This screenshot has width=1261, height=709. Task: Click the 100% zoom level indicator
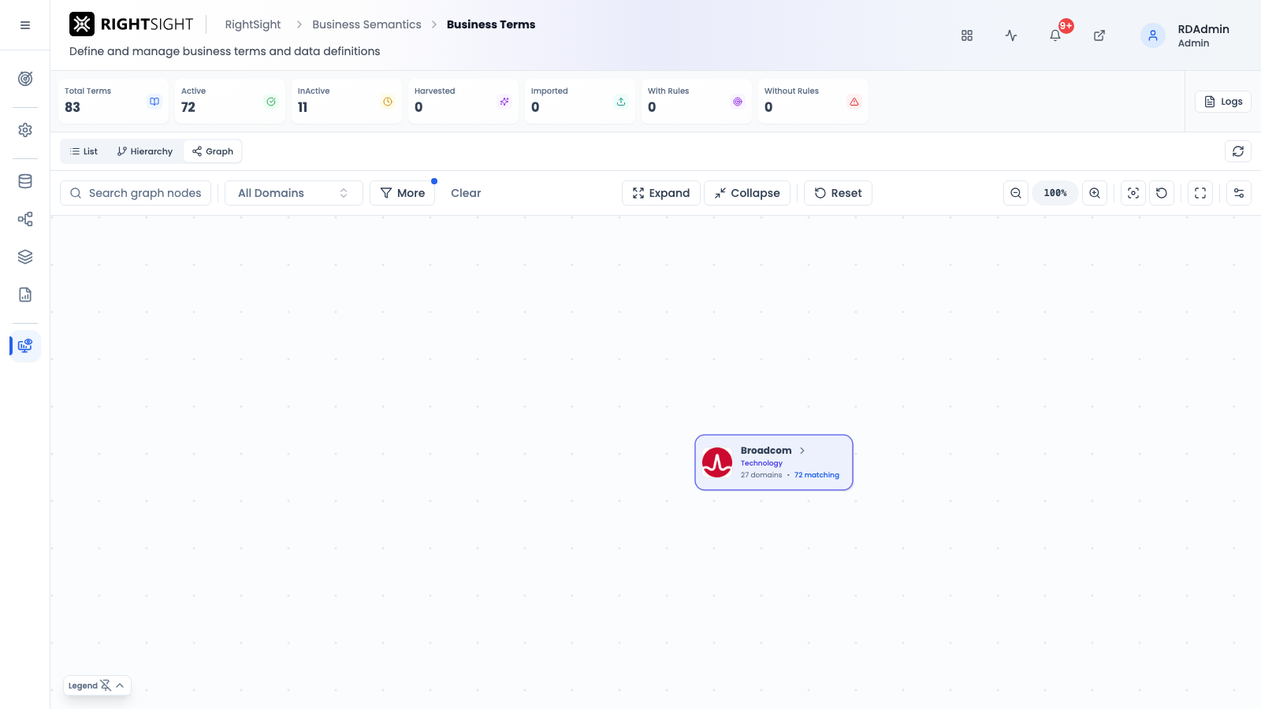pyautogui.click(x=1055, y=193)
